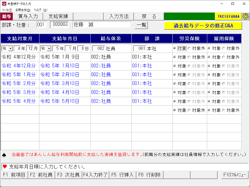250x187 pixels.
Task: Click the 給与体系 code field 002
Action: pyautogui.click(x=99, y=48)
